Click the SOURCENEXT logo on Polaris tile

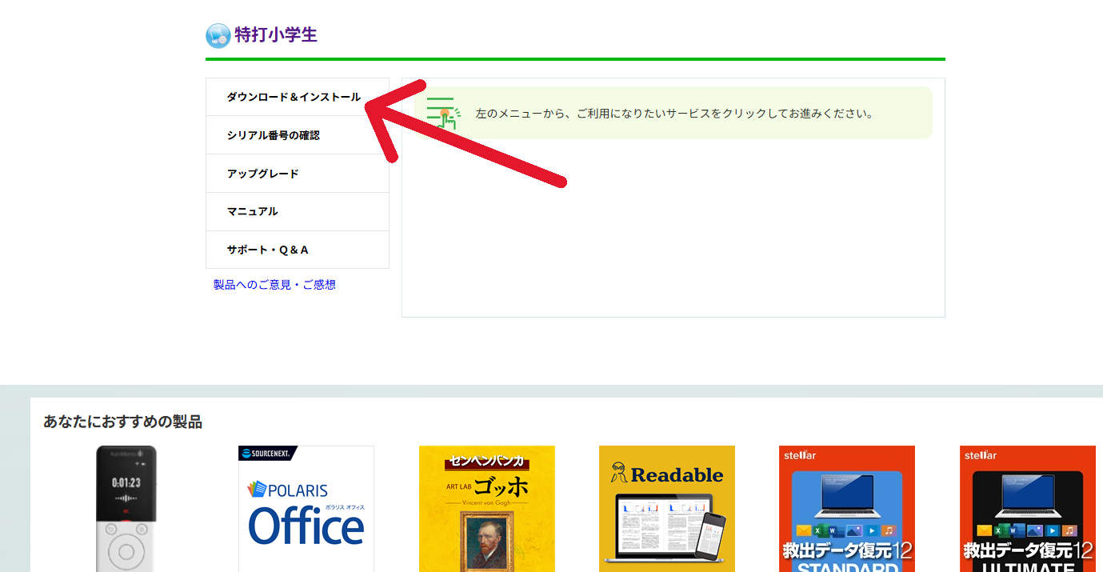click(268, 454)
